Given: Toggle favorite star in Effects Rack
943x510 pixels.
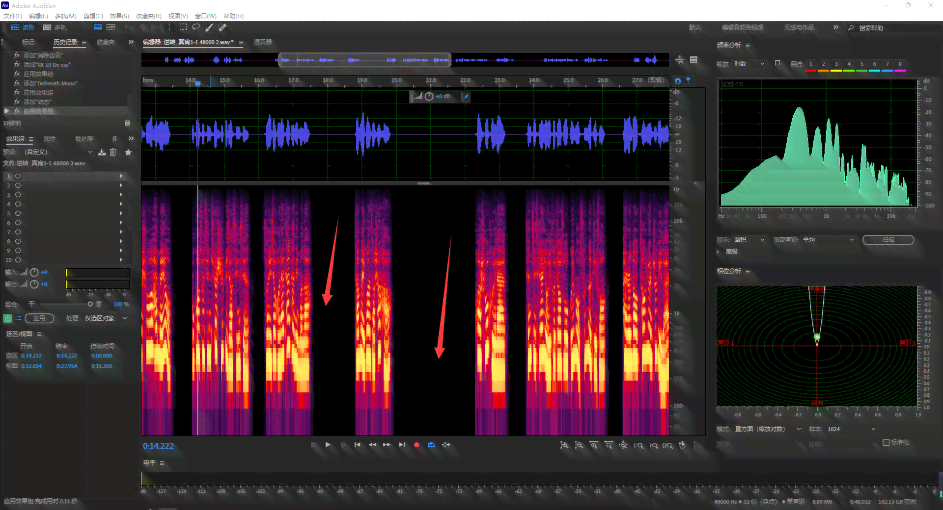Looking at the screenshot, I should (x=128, y=153).
